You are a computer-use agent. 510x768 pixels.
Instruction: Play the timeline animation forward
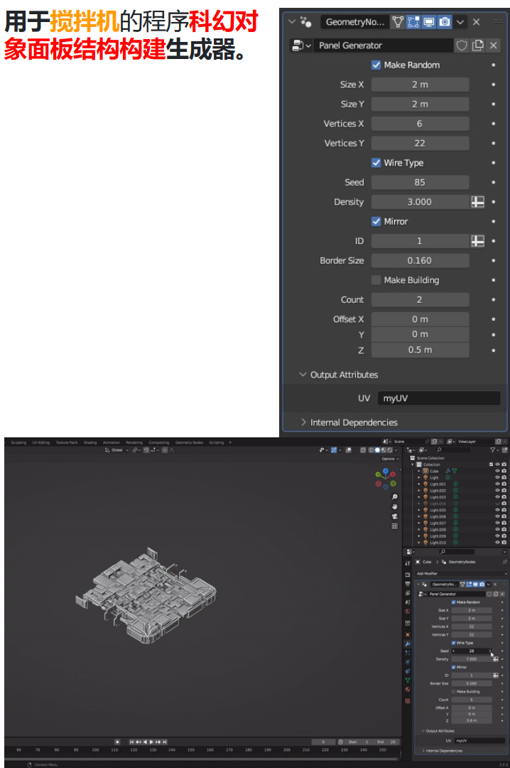[151, 742]
